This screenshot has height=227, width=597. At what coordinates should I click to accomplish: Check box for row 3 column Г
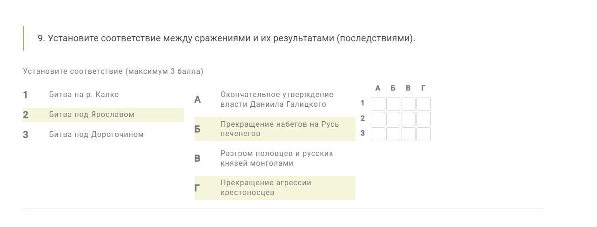423,134
